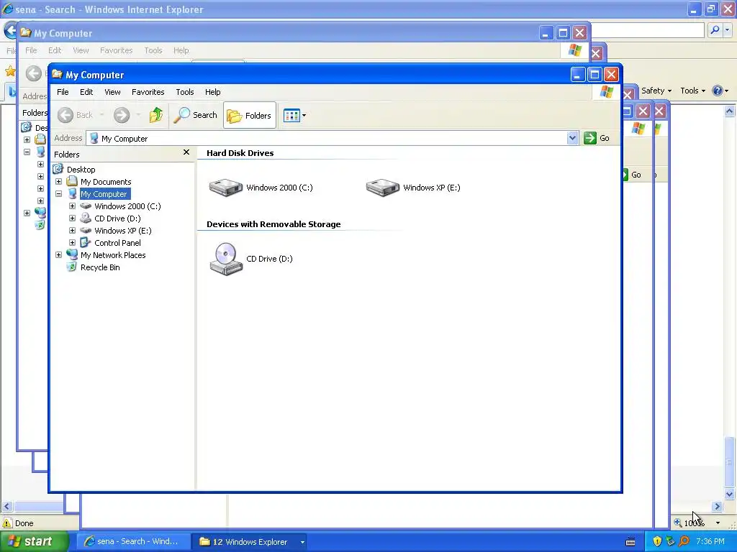Click the IE horizontal scrollbar left arrow

point(6,507)
